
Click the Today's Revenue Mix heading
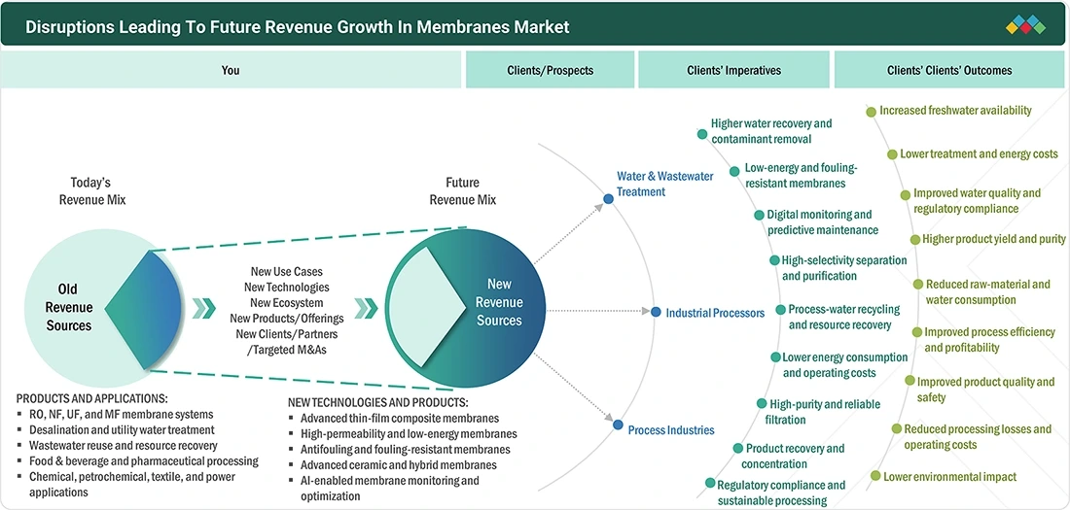pyautogui.click(x=90, y=191)
